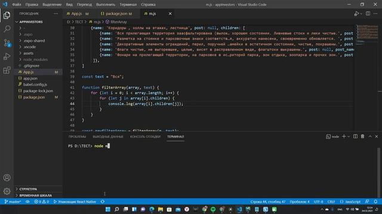
Task: Maximize the terminal panel size
Action: 370,137
